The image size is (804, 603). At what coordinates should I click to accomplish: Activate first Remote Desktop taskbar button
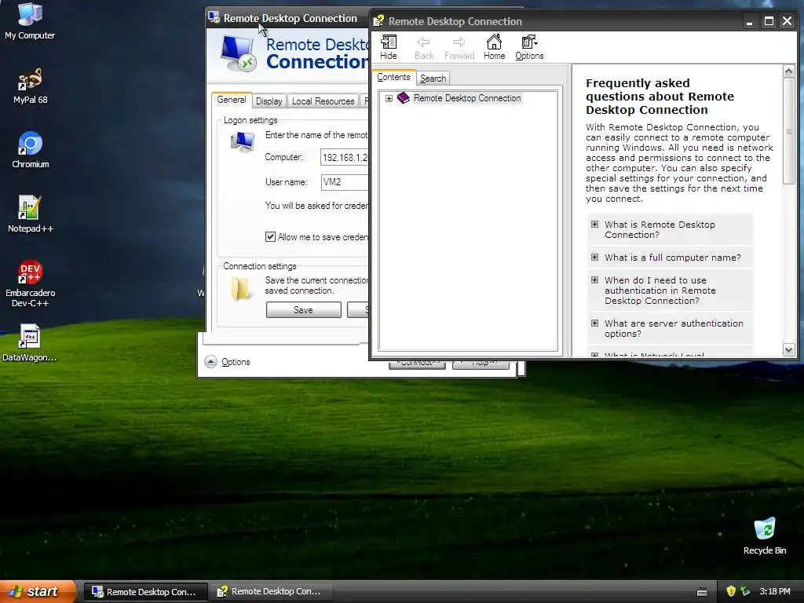click(x=145, y=592)
